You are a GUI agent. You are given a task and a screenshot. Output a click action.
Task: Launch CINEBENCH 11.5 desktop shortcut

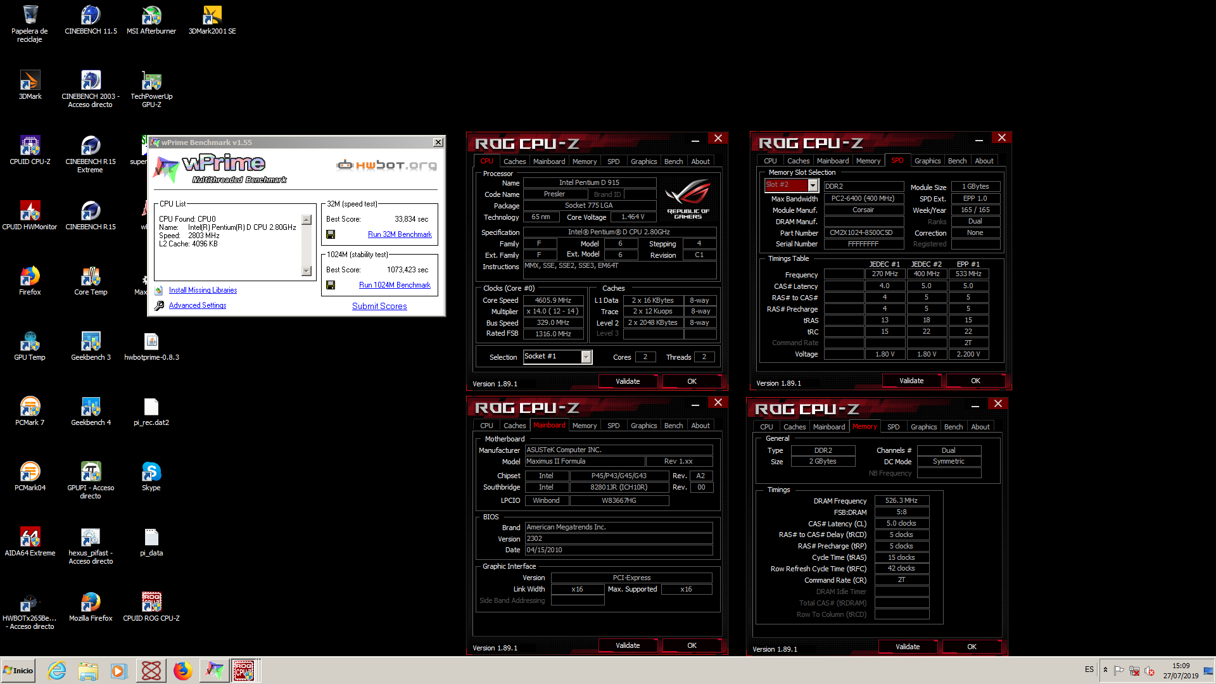pos(91,20)
